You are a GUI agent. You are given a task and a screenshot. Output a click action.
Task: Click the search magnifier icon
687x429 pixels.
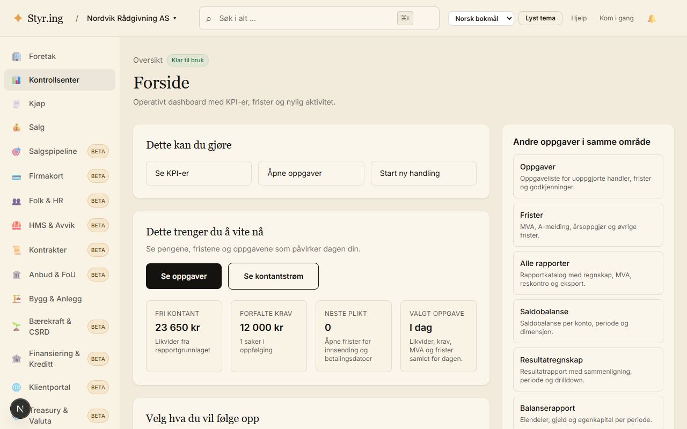209,18
